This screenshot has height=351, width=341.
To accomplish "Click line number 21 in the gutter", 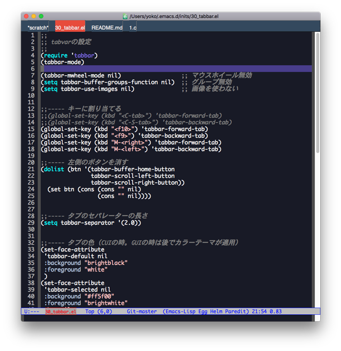I will [31, 169].
